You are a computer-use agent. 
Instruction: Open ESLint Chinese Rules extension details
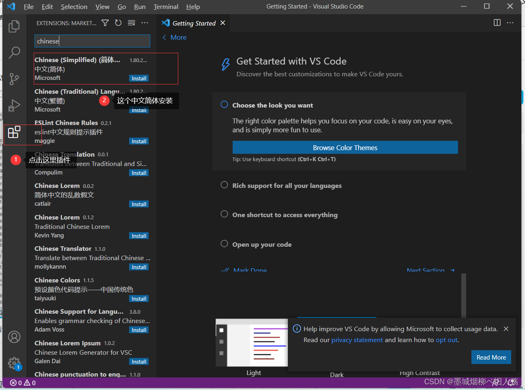92,131
